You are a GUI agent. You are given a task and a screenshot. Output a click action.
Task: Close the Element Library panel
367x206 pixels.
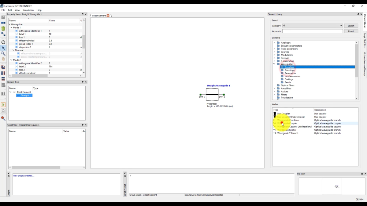point(361,14)
